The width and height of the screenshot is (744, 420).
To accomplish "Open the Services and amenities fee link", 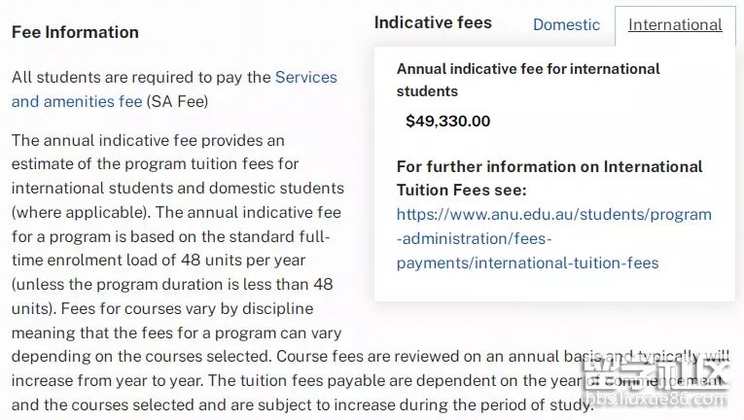I will pos(174,88).
